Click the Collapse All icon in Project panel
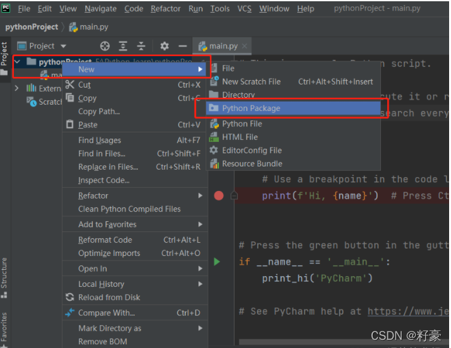Viewport: 451px width, 348px height. (141, 46)
